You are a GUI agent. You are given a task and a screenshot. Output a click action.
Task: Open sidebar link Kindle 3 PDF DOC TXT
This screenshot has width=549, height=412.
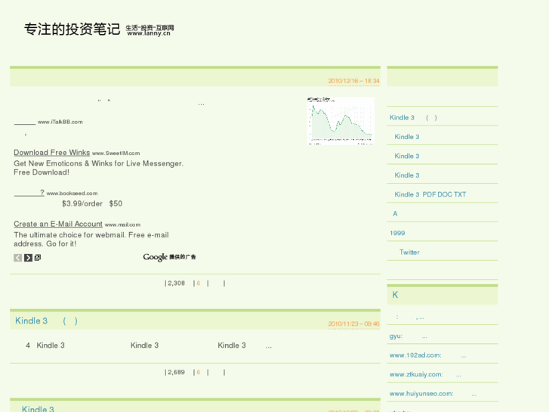click(430, 194)
